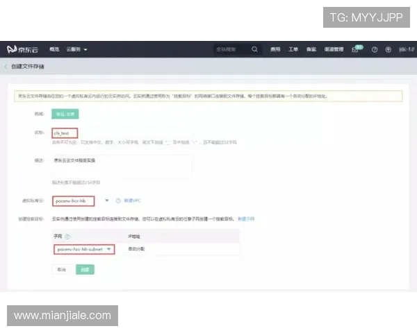This screenshot has height=333, width=417.
Task: Open the 备案 menu item
Action: click(311, 49)
